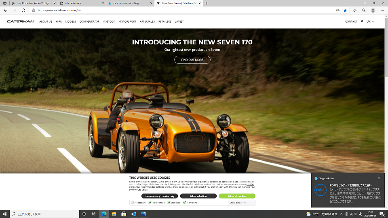Toggle the blue favorite star
Screen dimensions: 388x218
[x=345, y=10]
